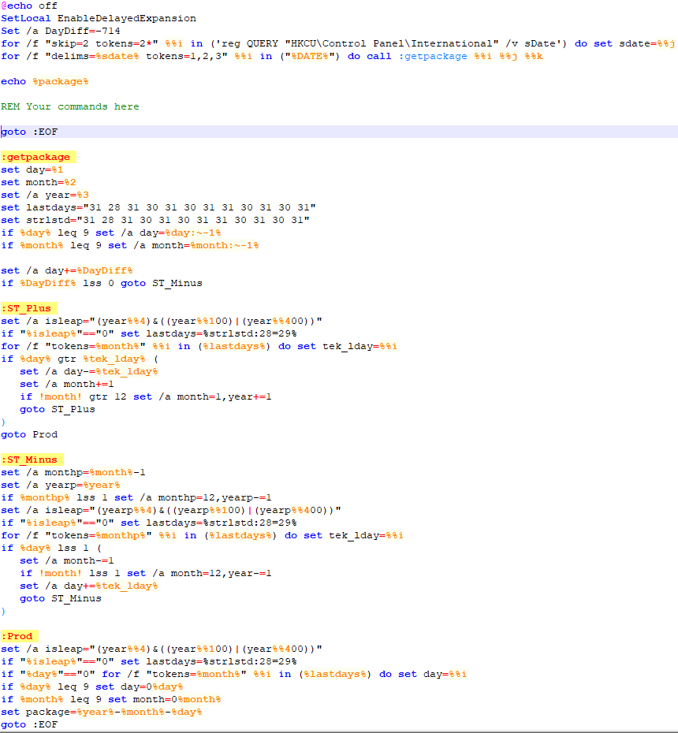Click the 'for /f "tokens=%monthp%"' line

pos(202,536)
